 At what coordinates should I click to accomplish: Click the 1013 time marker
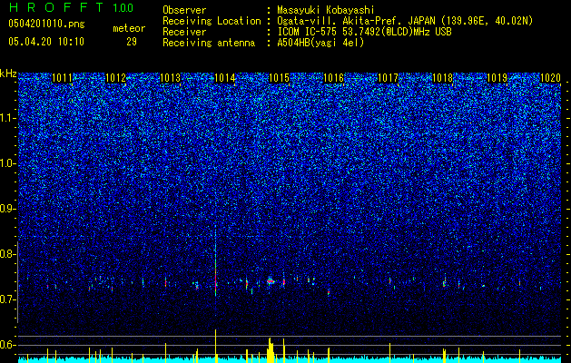(171, 78)
